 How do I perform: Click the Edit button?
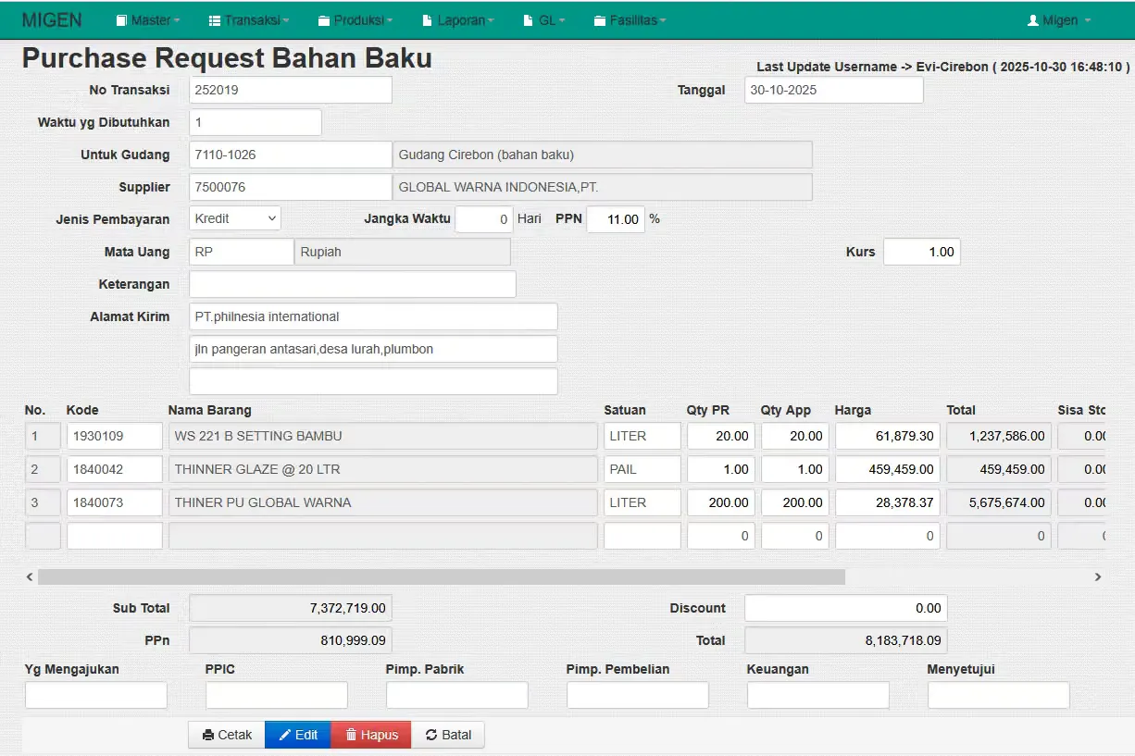298,735
